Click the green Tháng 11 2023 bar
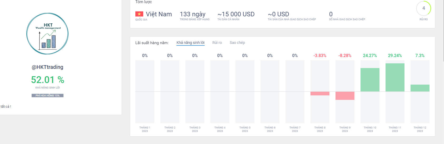This screenshot has height=144, width=444. [395, 77]
